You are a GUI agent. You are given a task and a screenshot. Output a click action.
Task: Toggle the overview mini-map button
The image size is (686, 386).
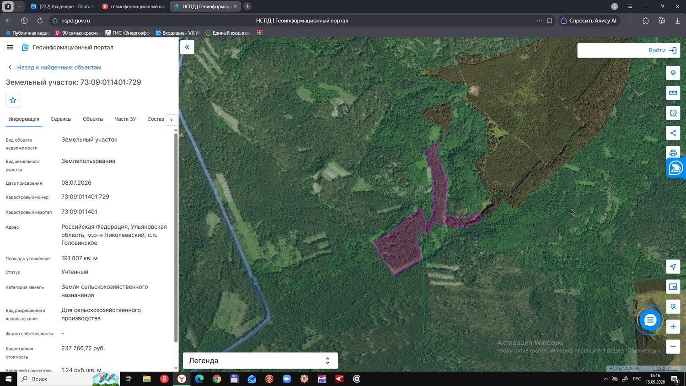673,287
